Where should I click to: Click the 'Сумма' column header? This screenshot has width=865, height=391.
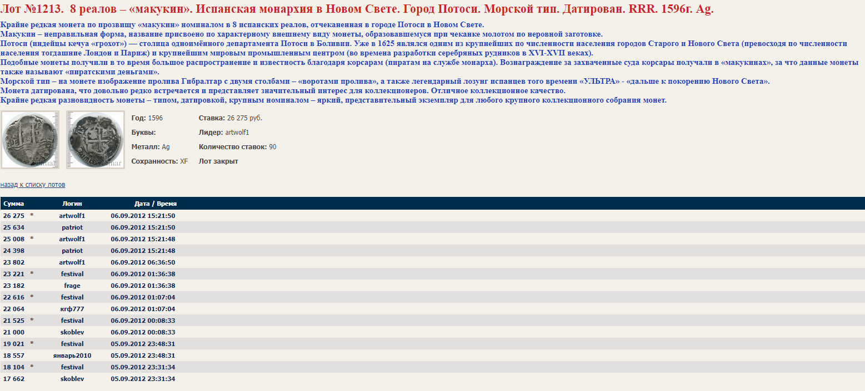[14, 204]
